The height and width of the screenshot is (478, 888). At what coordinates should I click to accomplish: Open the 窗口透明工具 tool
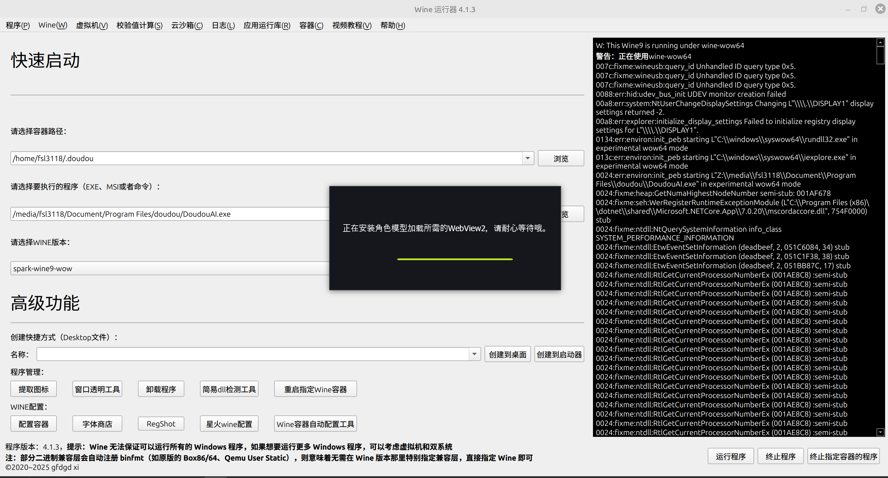97,389
